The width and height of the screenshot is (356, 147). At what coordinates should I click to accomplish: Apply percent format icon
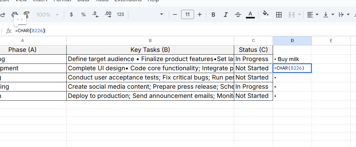click(83, 14)
